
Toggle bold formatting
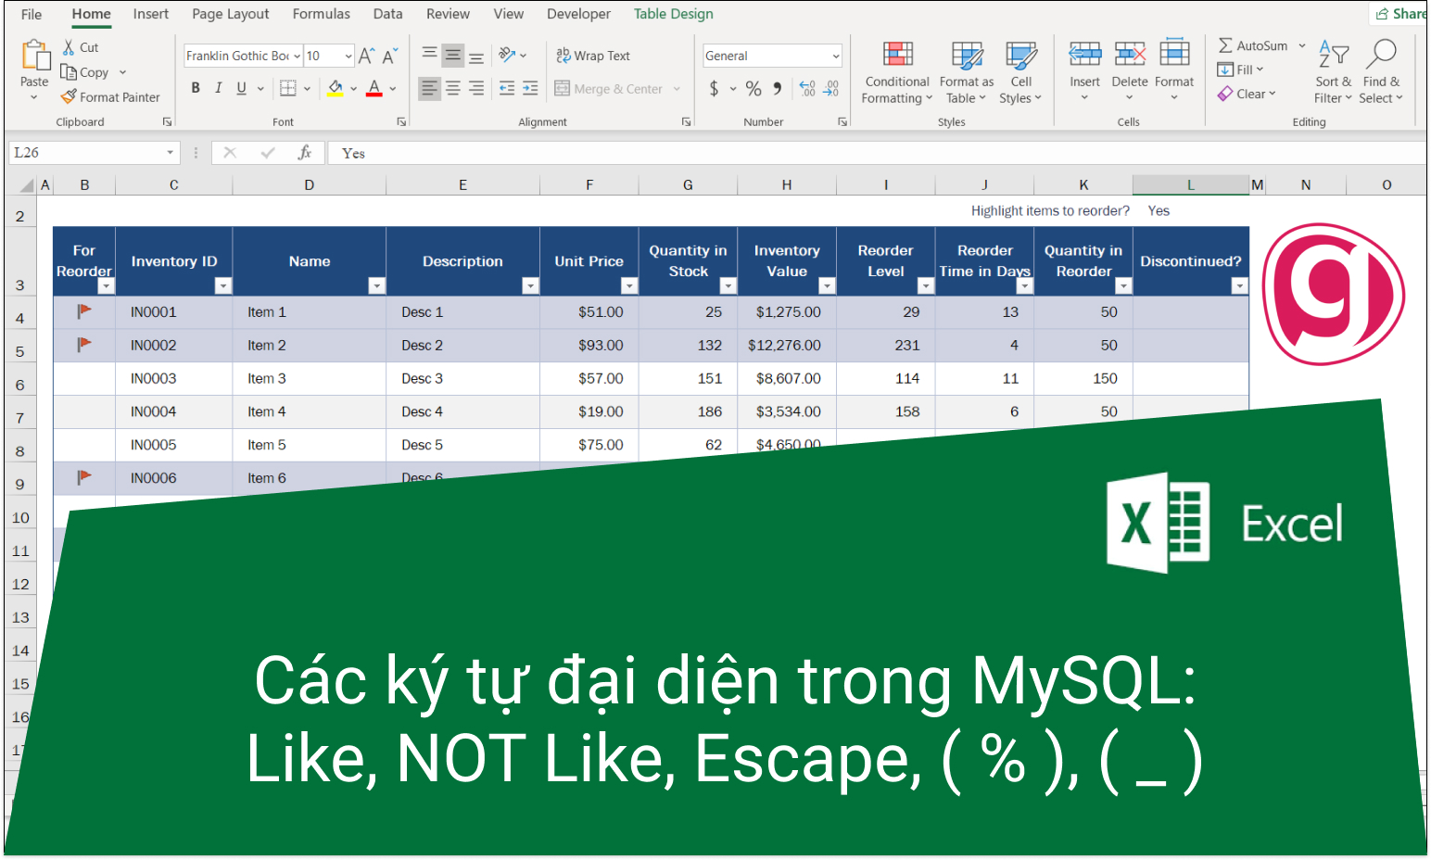(195, 87)
